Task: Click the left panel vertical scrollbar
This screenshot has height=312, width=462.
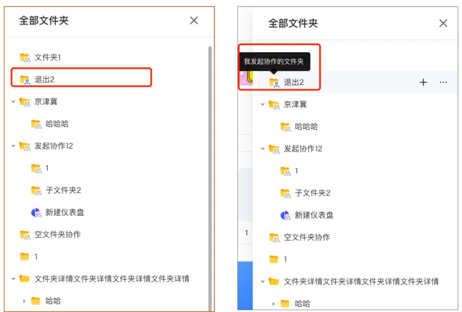Action: pos(210,168)
